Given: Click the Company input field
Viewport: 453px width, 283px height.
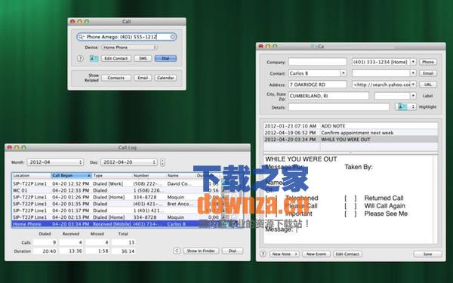Looking at the screenshot, I should 317,62.
